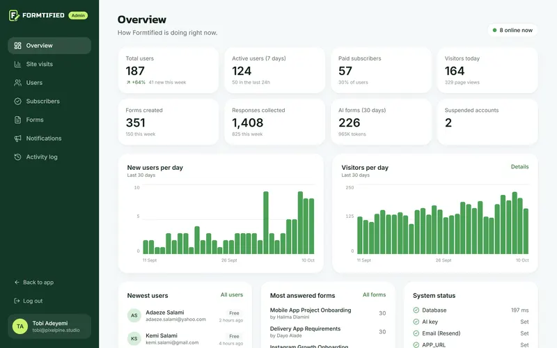557x348 pixels.
Task: Click the Free badge for Adaeze Salami
Action: [x=234, y=313]
